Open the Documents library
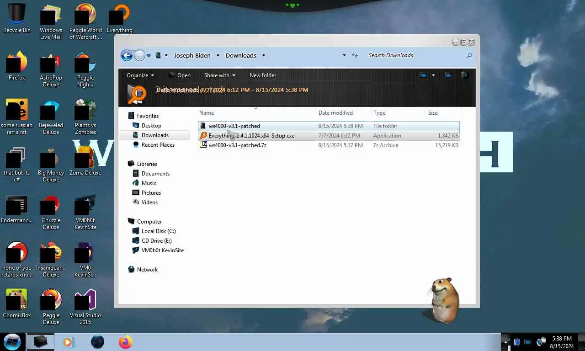This screenshot has width=585, height=351. tap(155, 174)
